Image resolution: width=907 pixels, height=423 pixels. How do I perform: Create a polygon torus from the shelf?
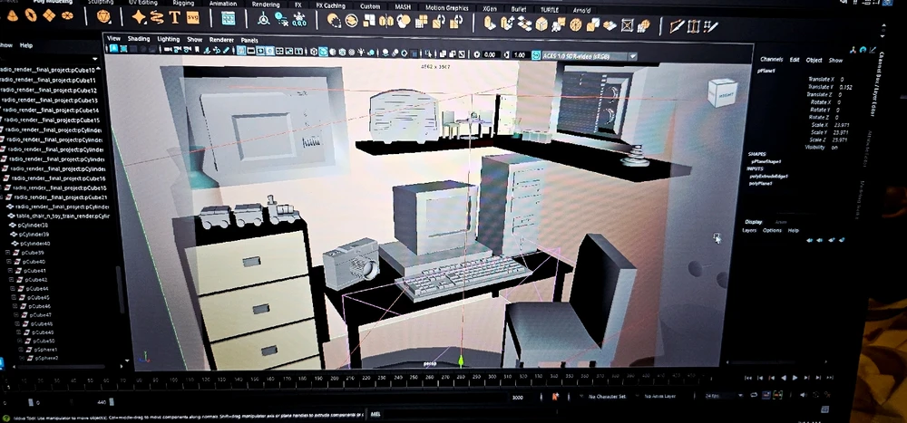[x=31, y=15]
